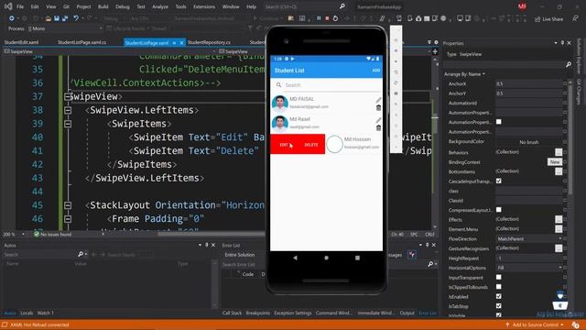Toggle the InputTransparent checkbox

[498, 277]
